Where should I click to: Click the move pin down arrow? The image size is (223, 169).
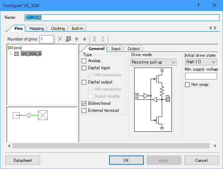[x=84, y=39]
